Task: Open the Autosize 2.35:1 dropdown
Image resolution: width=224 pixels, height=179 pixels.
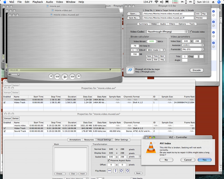Action: [193, 45]
